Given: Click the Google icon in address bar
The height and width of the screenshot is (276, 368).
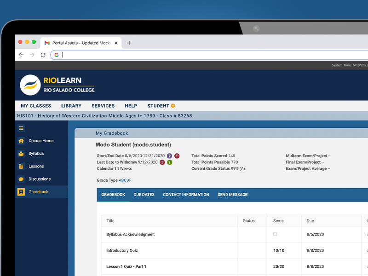Looking at the screenshot, I should 57,55.
